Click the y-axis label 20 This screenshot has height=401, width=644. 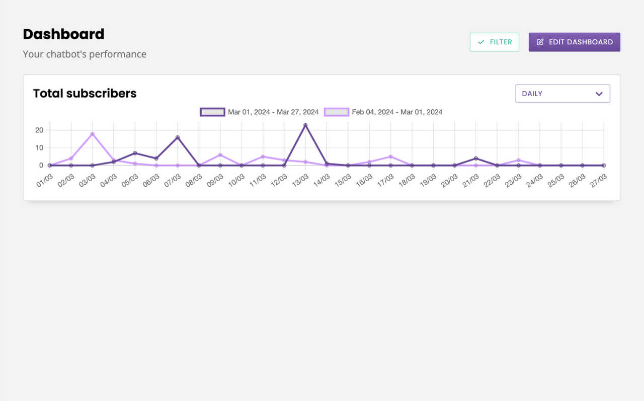[39, 130]
